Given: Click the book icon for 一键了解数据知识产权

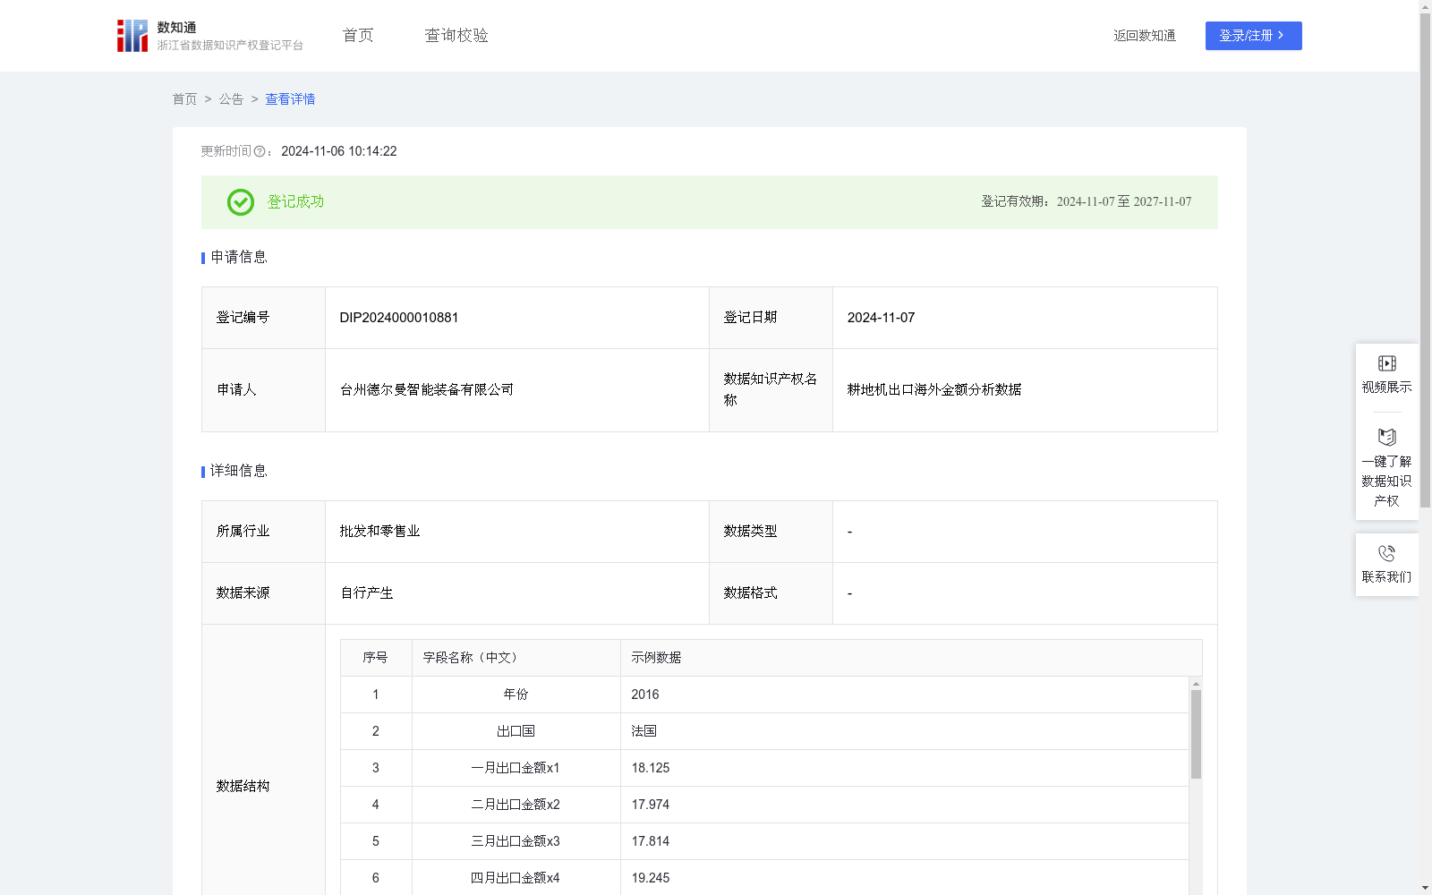Looking at the screenshot, I should (1386, 437).
